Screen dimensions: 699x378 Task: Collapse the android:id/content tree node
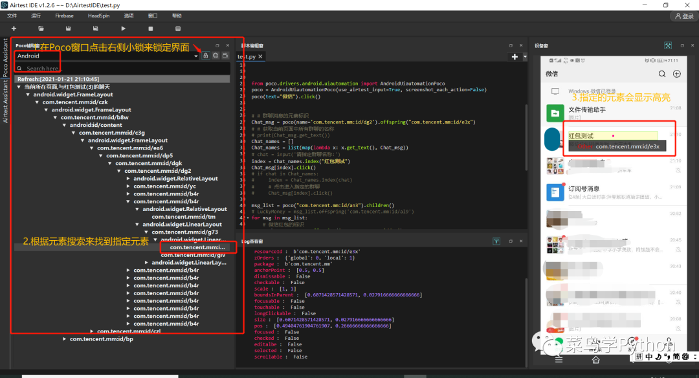pyautogui.click(x=64, y=126)
